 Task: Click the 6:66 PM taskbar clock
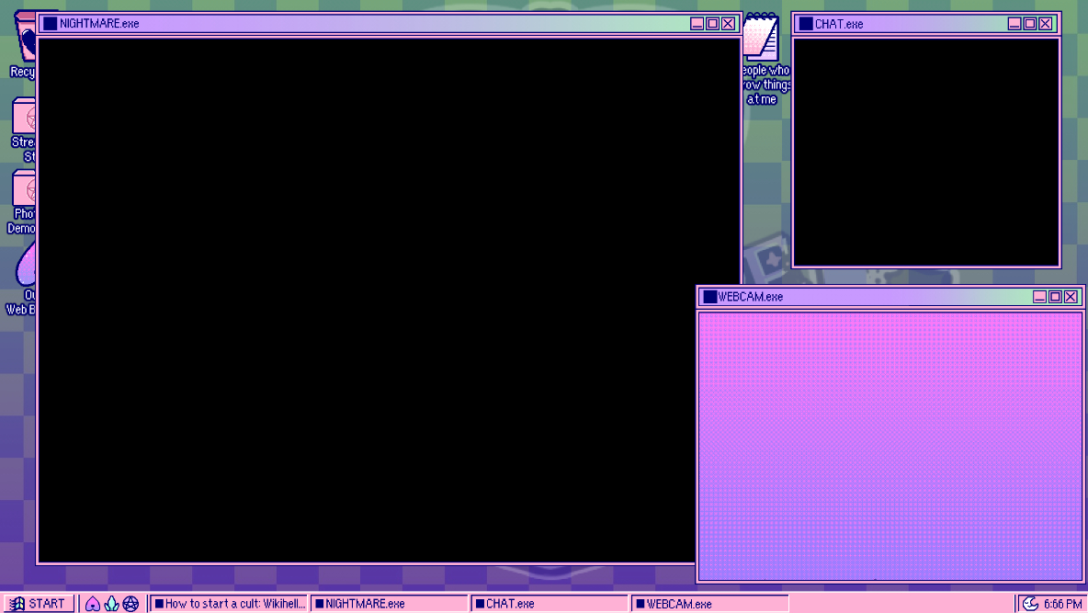click(x=1062, y=604)
